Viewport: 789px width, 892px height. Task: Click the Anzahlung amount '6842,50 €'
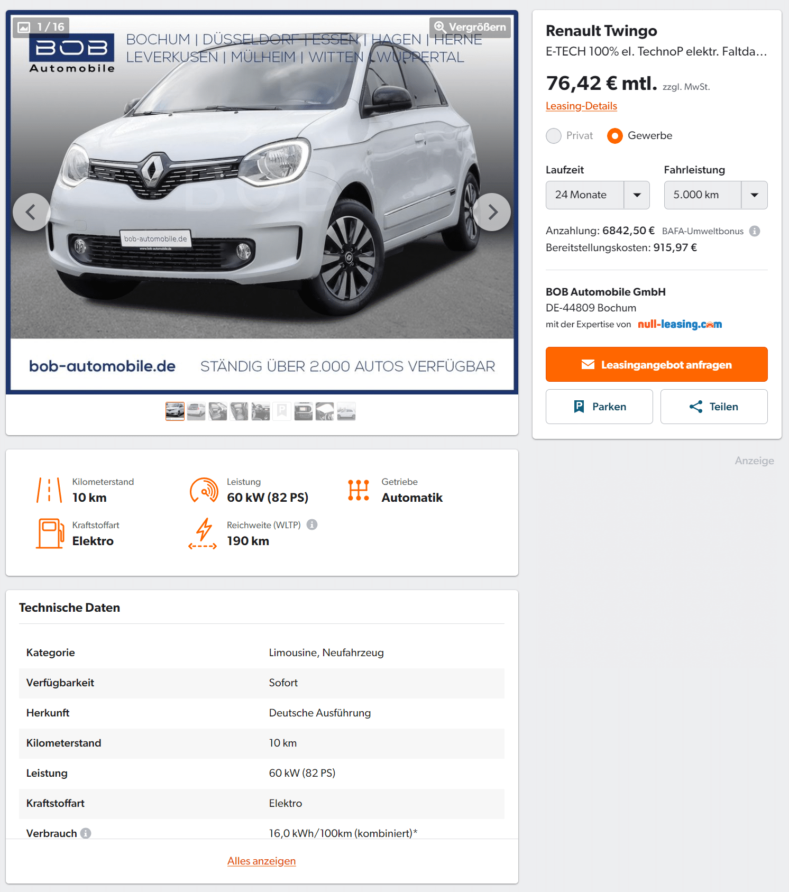click(x=628, y=231)
